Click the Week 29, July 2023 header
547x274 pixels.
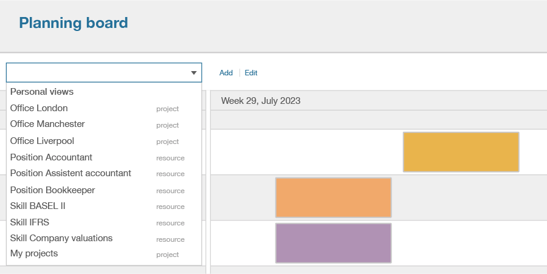click(x=261, y=101)
